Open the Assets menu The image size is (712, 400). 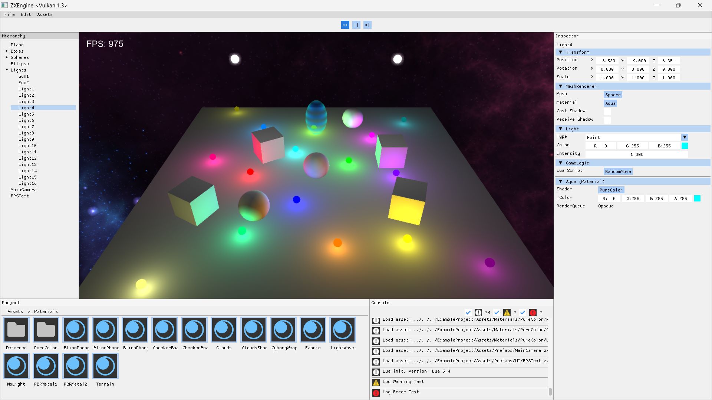click(x=44, y=14)
